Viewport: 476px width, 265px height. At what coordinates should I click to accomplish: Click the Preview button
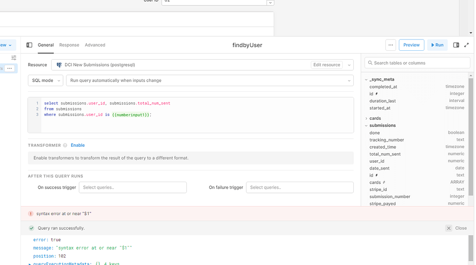pyautogui.click(x=411, y=45)
